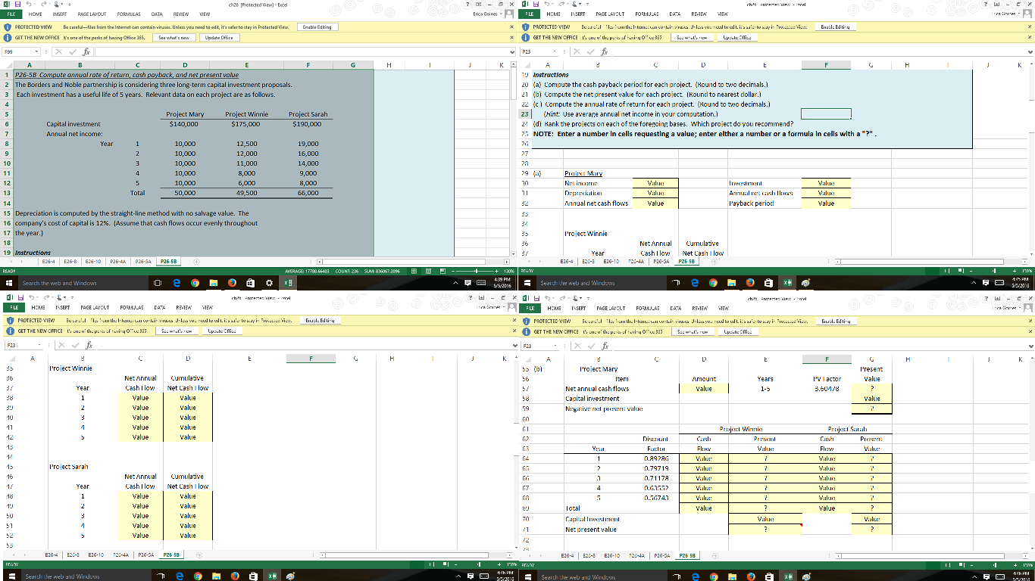Dismiss Protected View bar in top-left window
Screen dimensions: 1035x581
513,25
